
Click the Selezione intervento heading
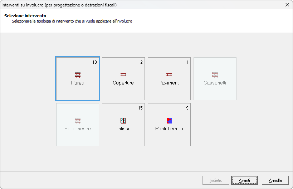tap(25, 16)
